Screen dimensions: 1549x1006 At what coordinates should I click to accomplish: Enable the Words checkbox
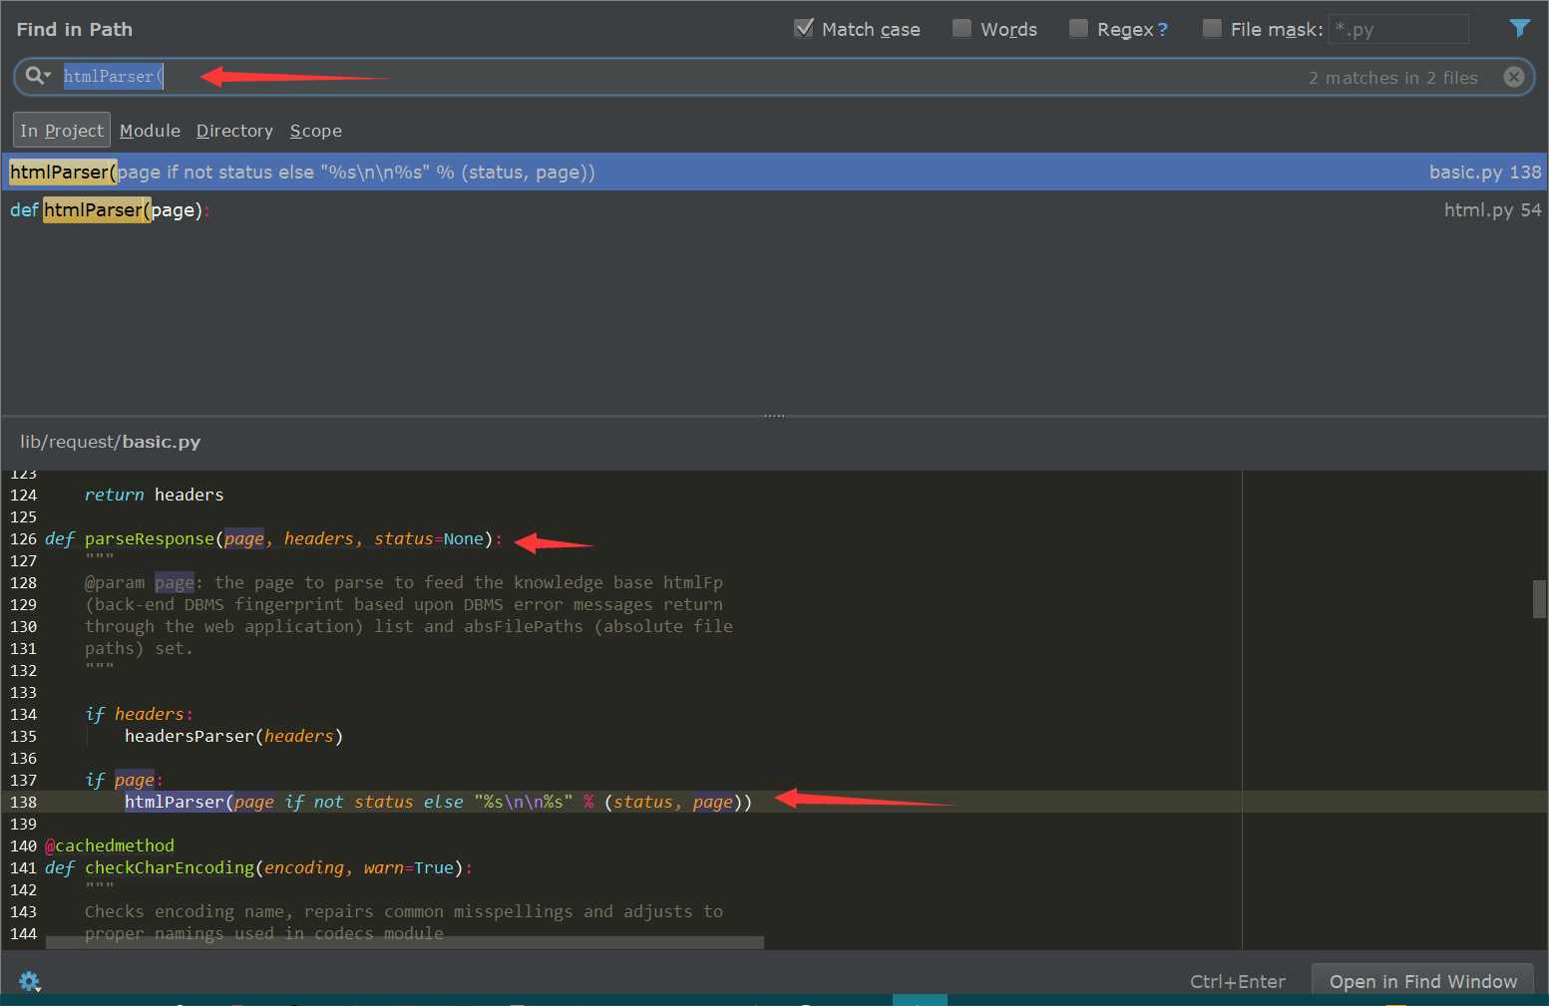click(962, 28)
